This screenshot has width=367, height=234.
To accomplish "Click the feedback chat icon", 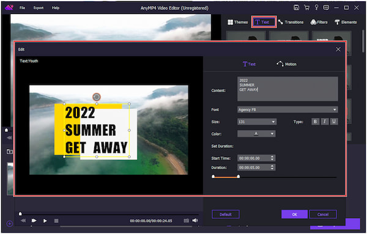I will pos(326,7).
